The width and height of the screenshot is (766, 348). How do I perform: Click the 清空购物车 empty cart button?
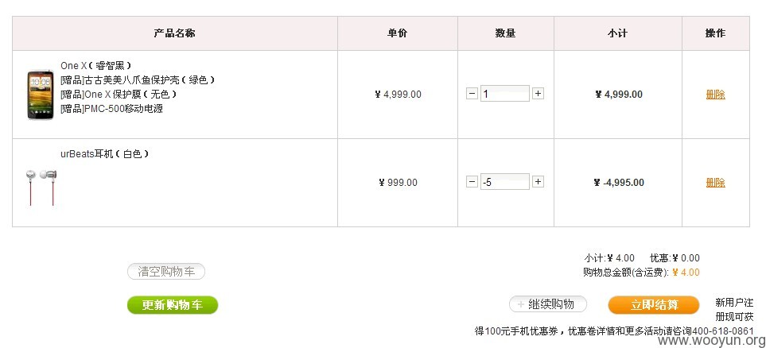[166, 272]
